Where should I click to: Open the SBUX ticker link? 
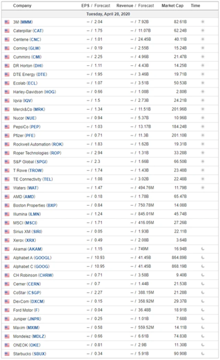[39, 354]
